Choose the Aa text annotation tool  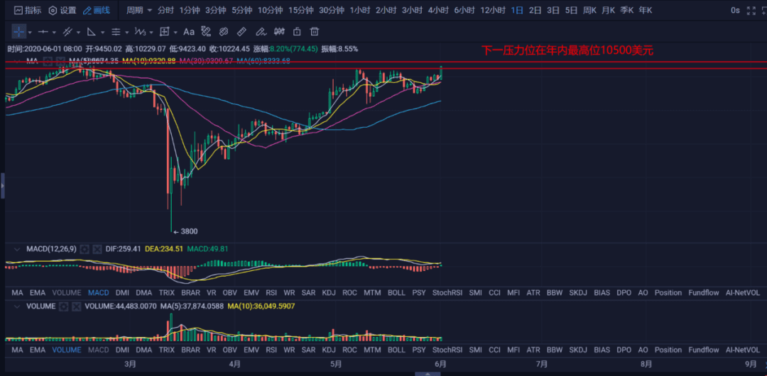pos(189,32)
